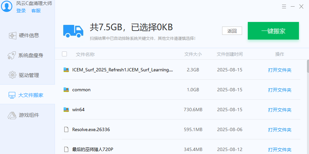Screen dimensions: 309x154
Task: Click the rocket icon for 系统盘瘦身
Action: [x=12, y=55]
